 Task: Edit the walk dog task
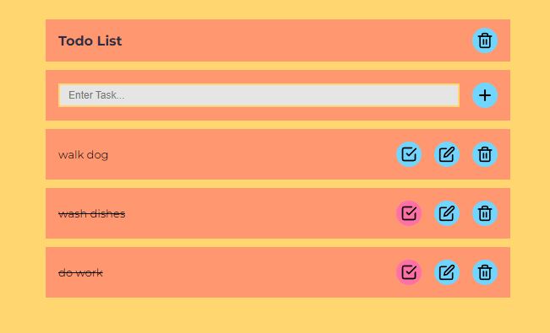coord(447,154)
